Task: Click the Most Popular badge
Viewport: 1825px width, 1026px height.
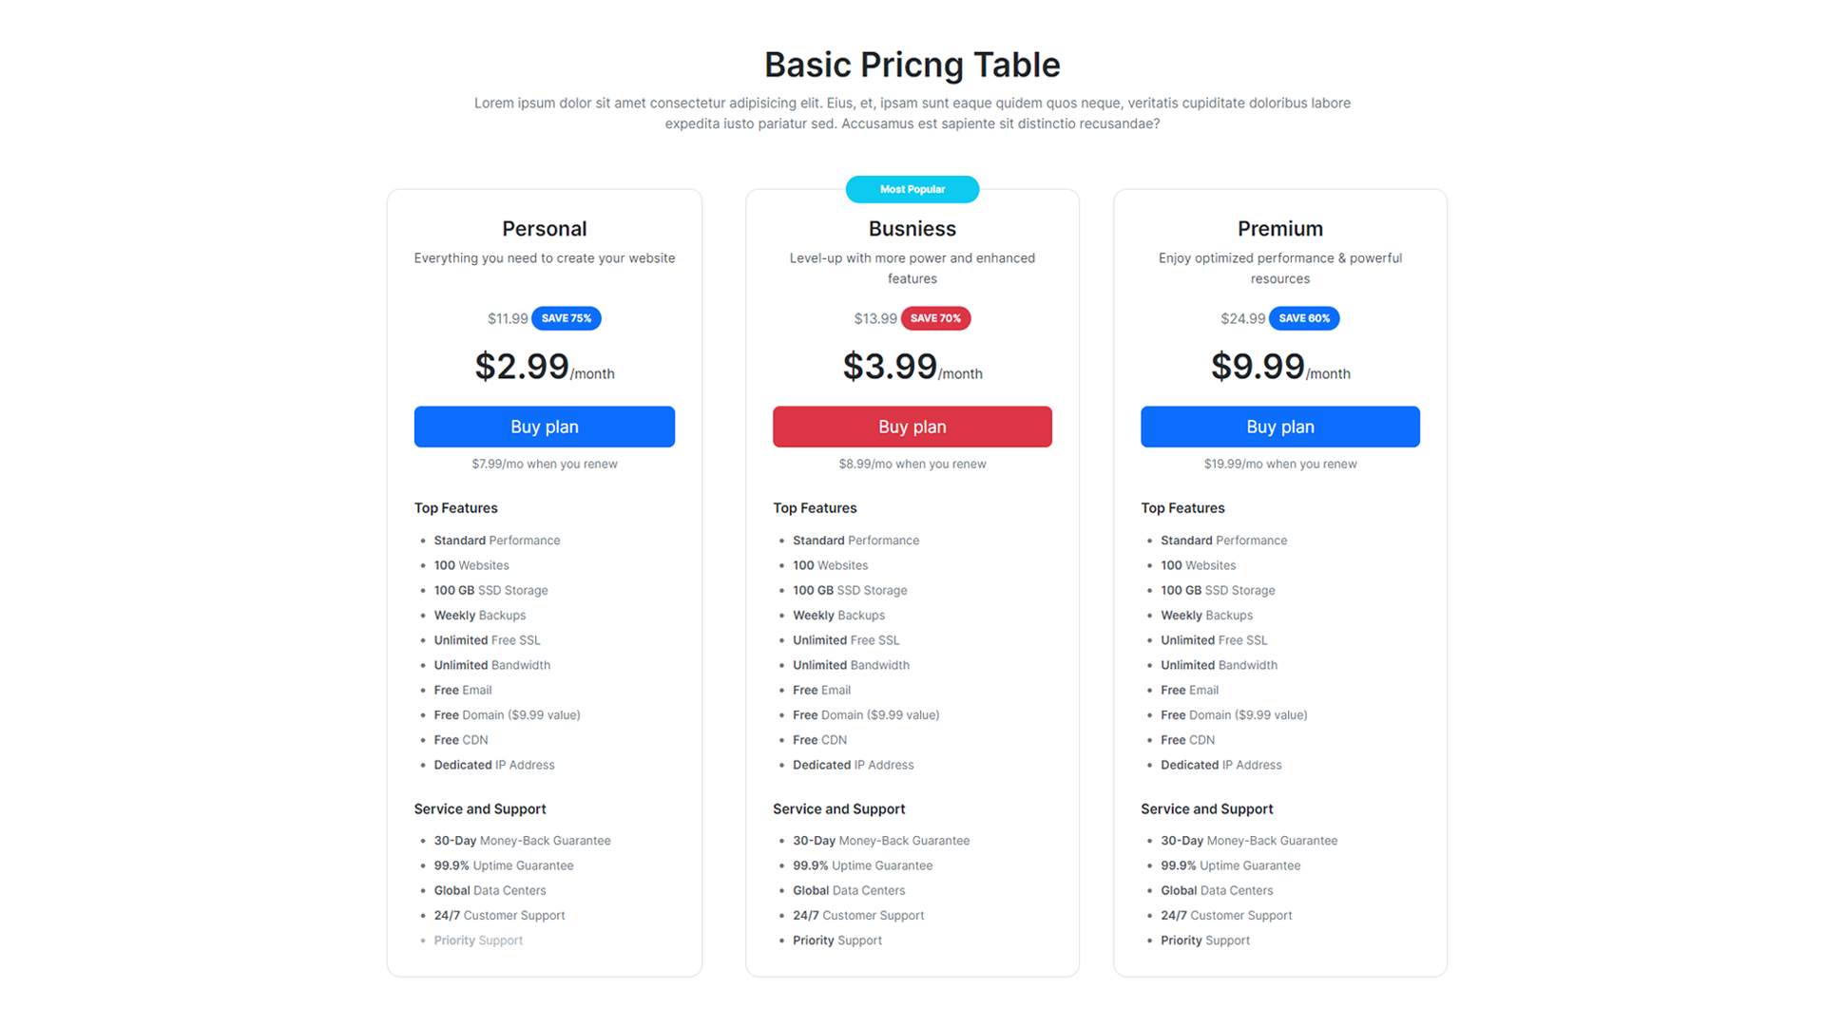Action: 912,189
